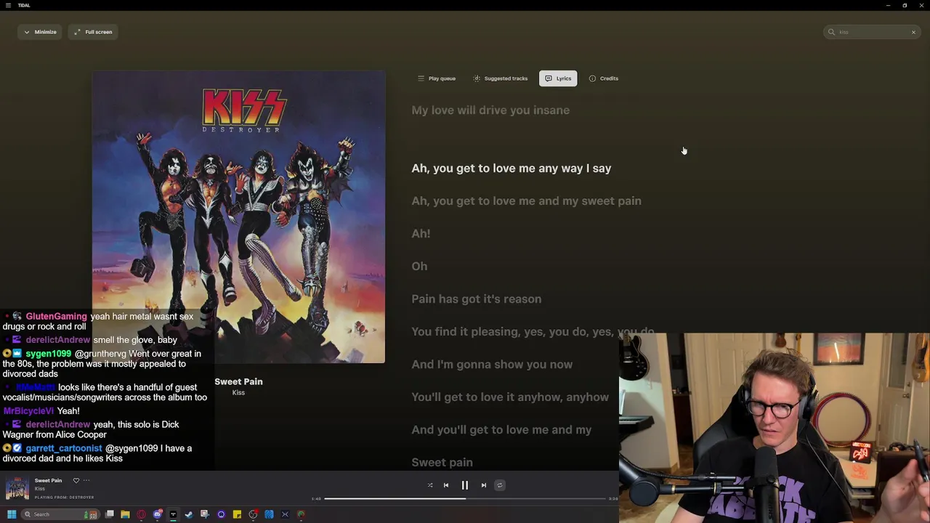Image resolution: width=930 pixels, height=523 pixels.
Task: Jump to lyric 'My love will drive you insane'
Action: 490,110
